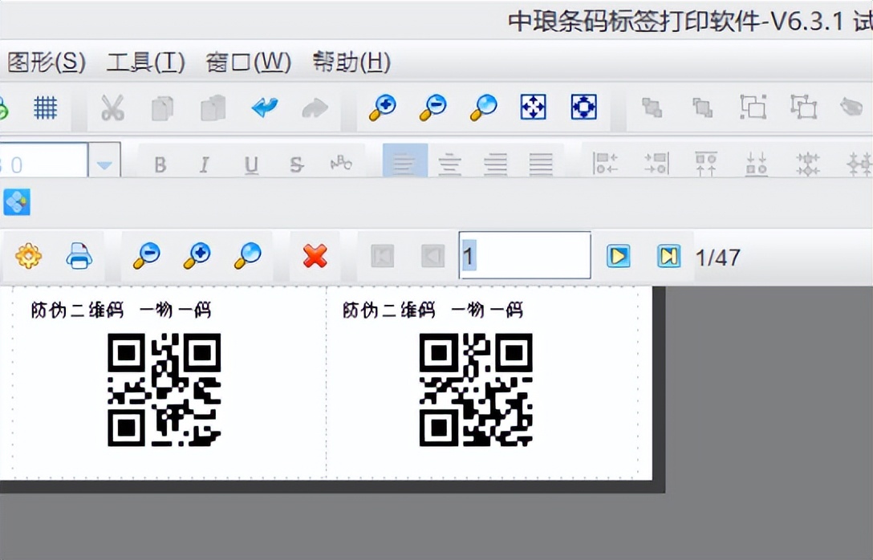The width and height of the screenshot is (873, 560).
Task: Go to next page button
Action: point(618,256)
